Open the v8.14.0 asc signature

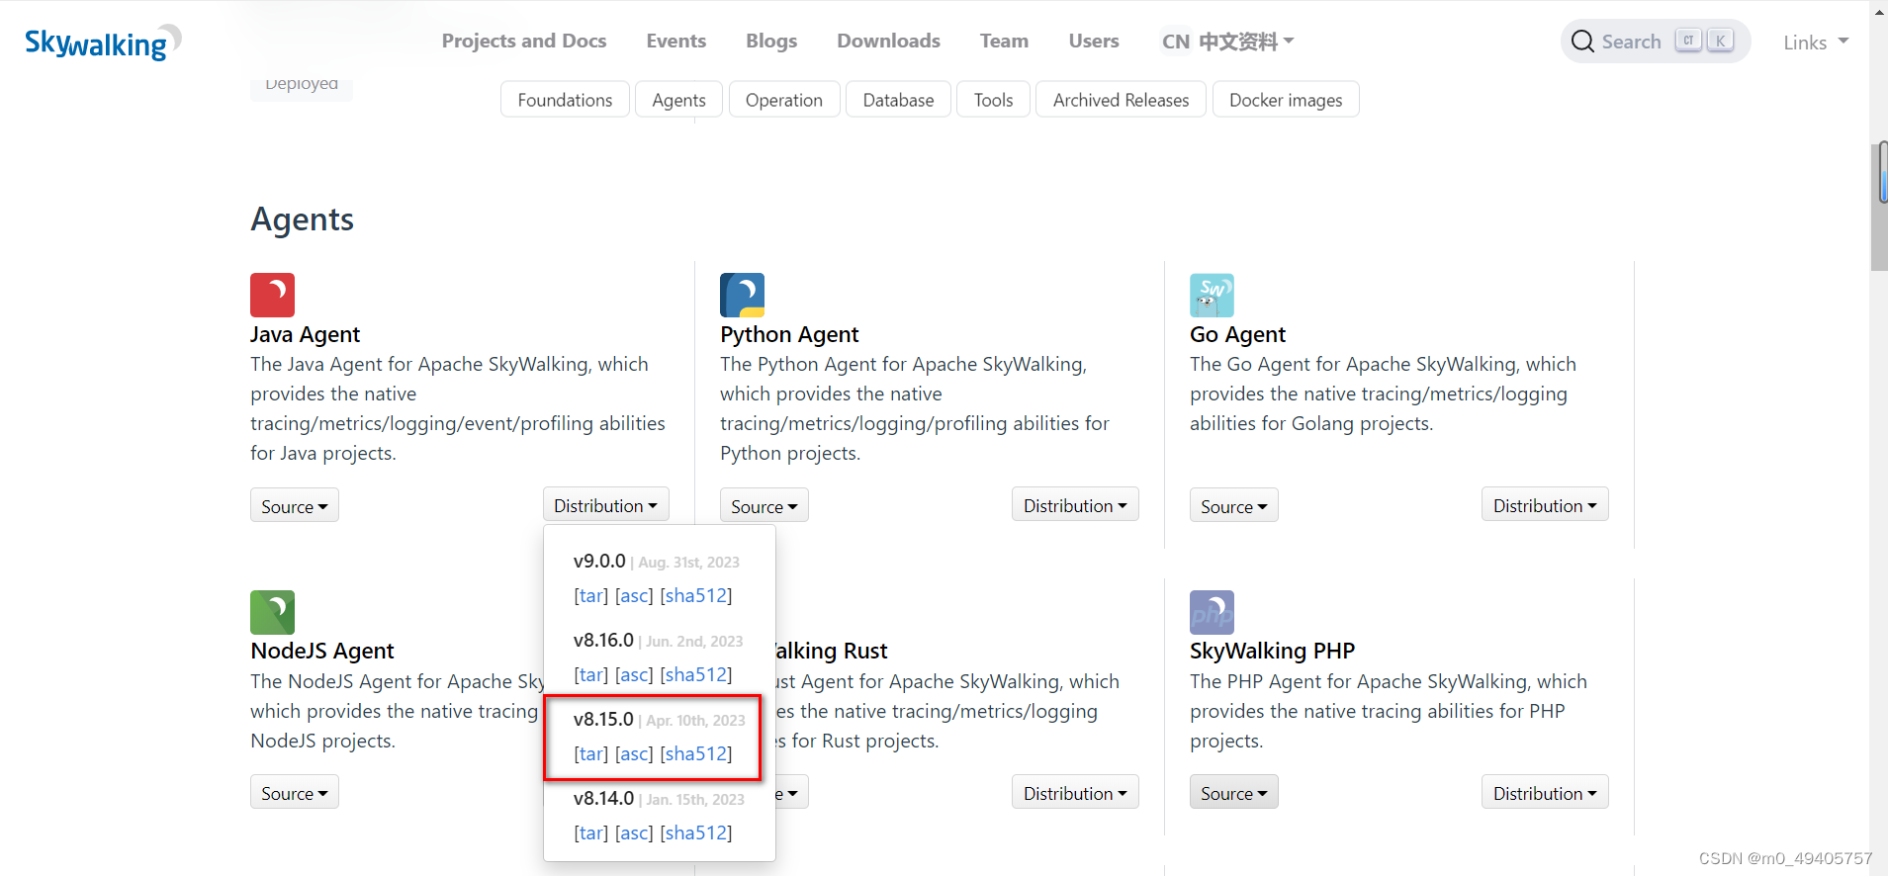pos(634,833)
